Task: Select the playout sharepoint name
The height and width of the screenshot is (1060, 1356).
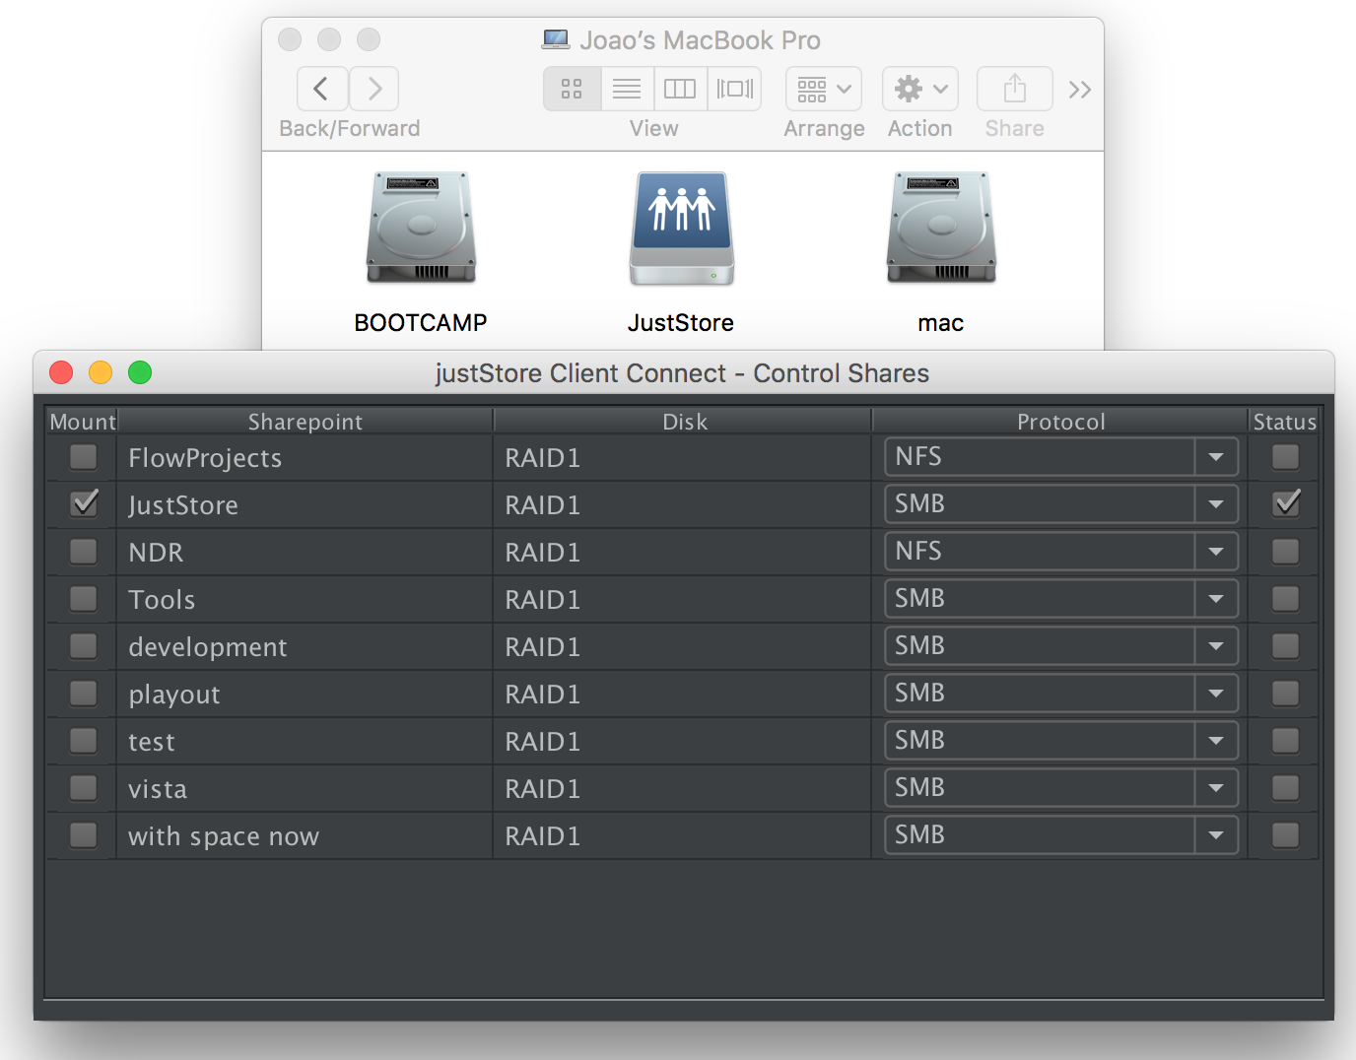Action: [174, 695]
